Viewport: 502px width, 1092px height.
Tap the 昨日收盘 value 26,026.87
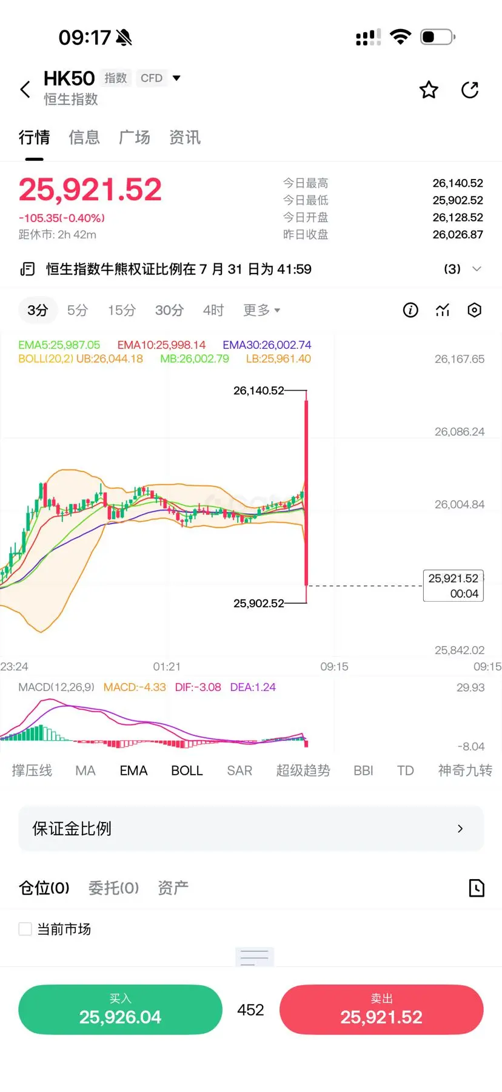tap(458, 234)
